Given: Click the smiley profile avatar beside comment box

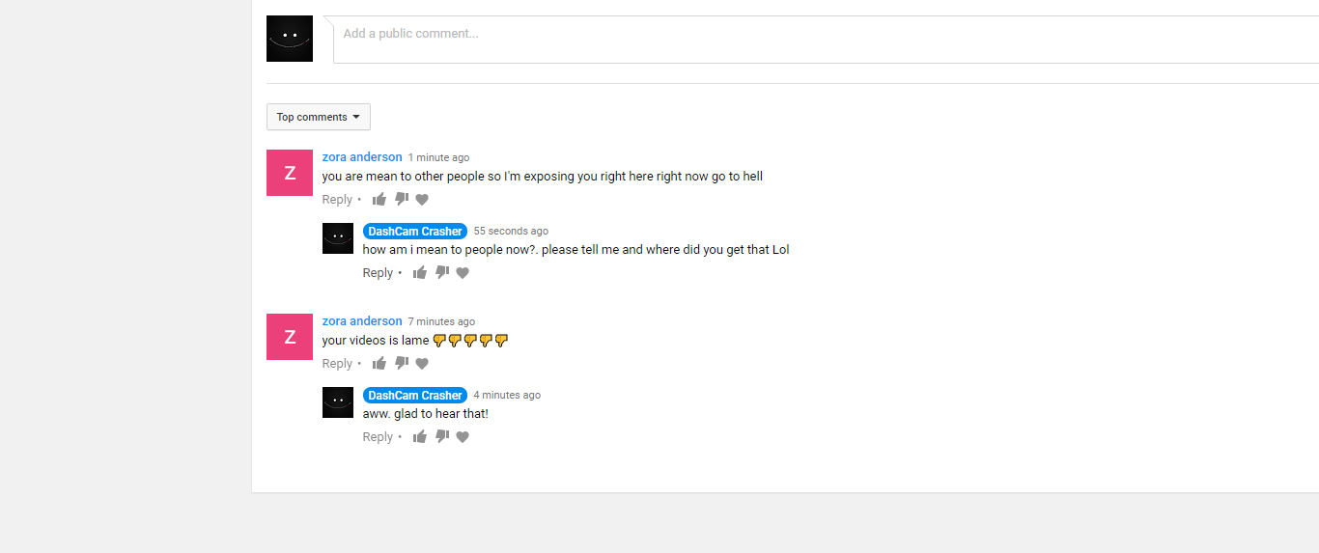Looking at the screenshot, I should [x=290, y=39].
